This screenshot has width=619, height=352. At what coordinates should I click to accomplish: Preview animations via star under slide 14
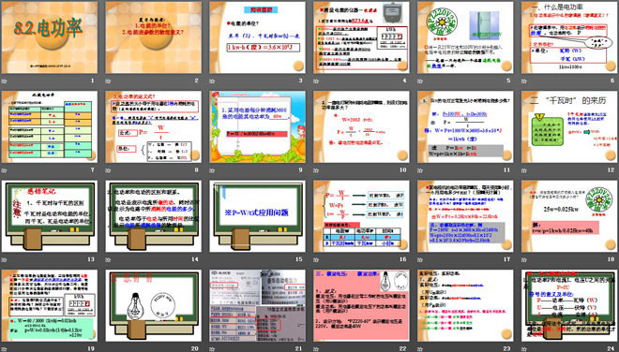108,259
